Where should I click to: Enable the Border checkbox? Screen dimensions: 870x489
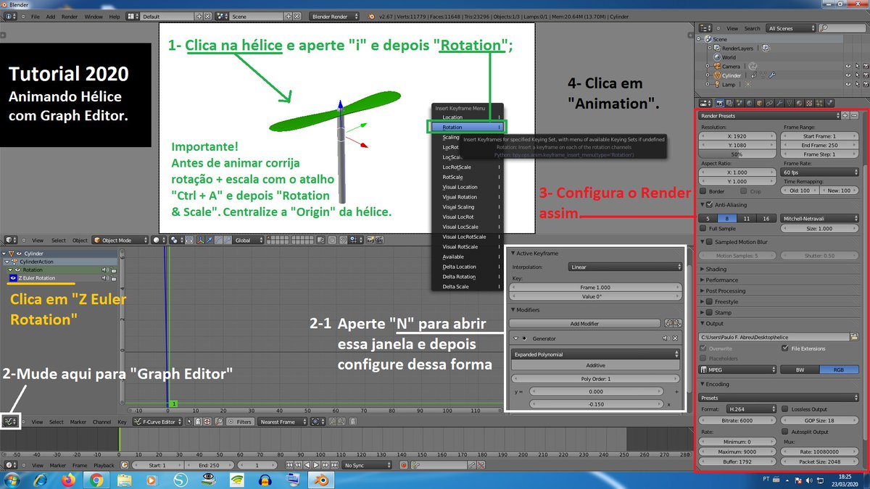click(704, 191)
